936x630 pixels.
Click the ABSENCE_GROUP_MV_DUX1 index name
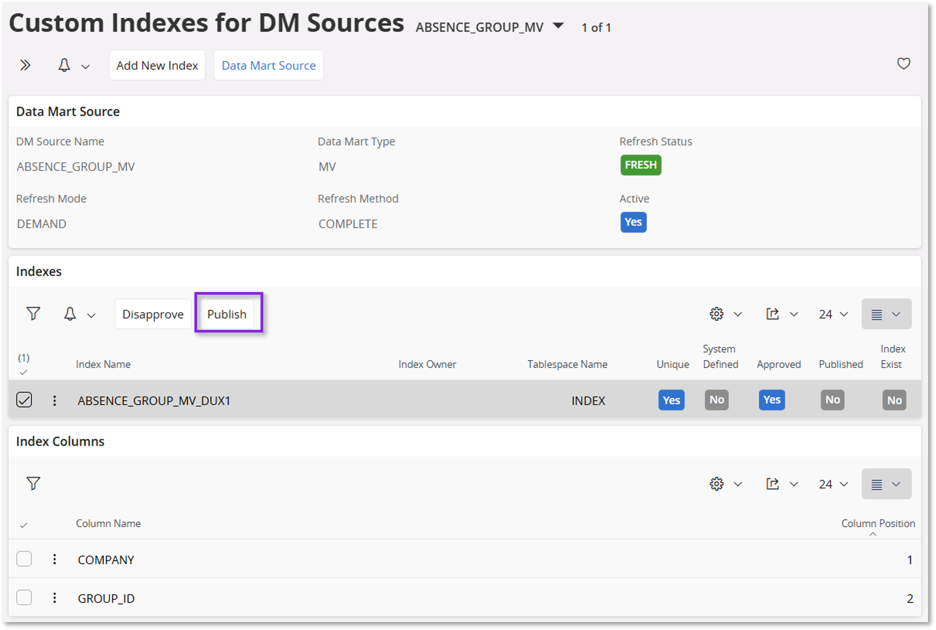click(154, 401)
